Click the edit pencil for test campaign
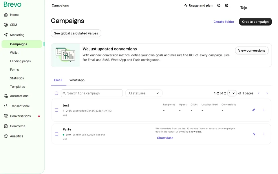This screenshot has height=174, width=278. [x=254, y=110]
